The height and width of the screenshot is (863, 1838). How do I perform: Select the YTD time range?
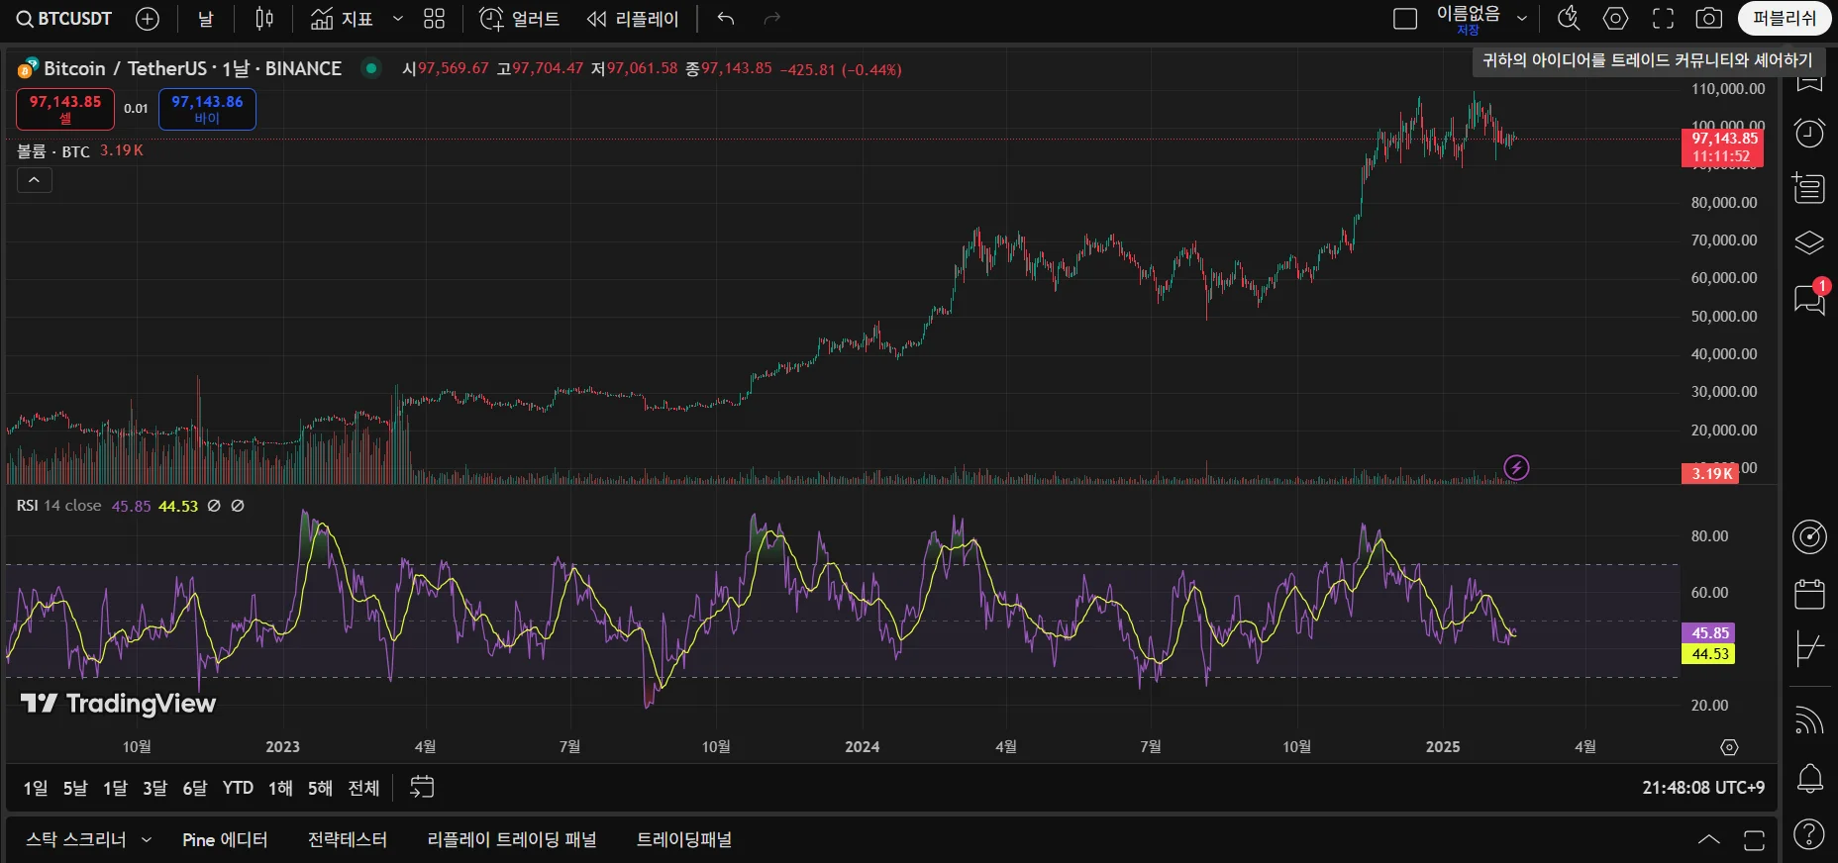coord(238,788)
